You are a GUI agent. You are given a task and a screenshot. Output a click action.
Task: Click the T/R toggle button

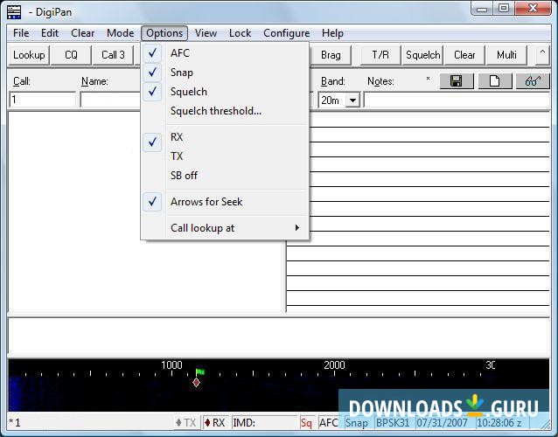[380, 55]
